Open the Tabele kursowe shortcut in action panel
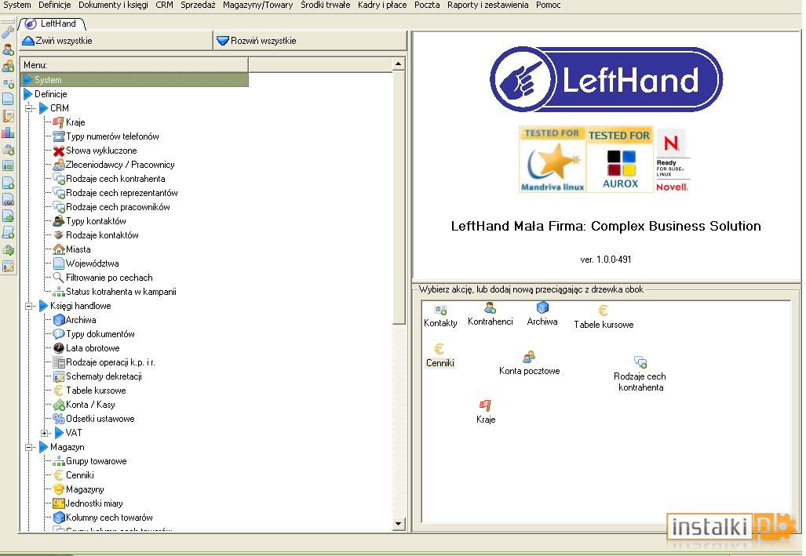Screen dimensions: 806x556 [603, 311]
